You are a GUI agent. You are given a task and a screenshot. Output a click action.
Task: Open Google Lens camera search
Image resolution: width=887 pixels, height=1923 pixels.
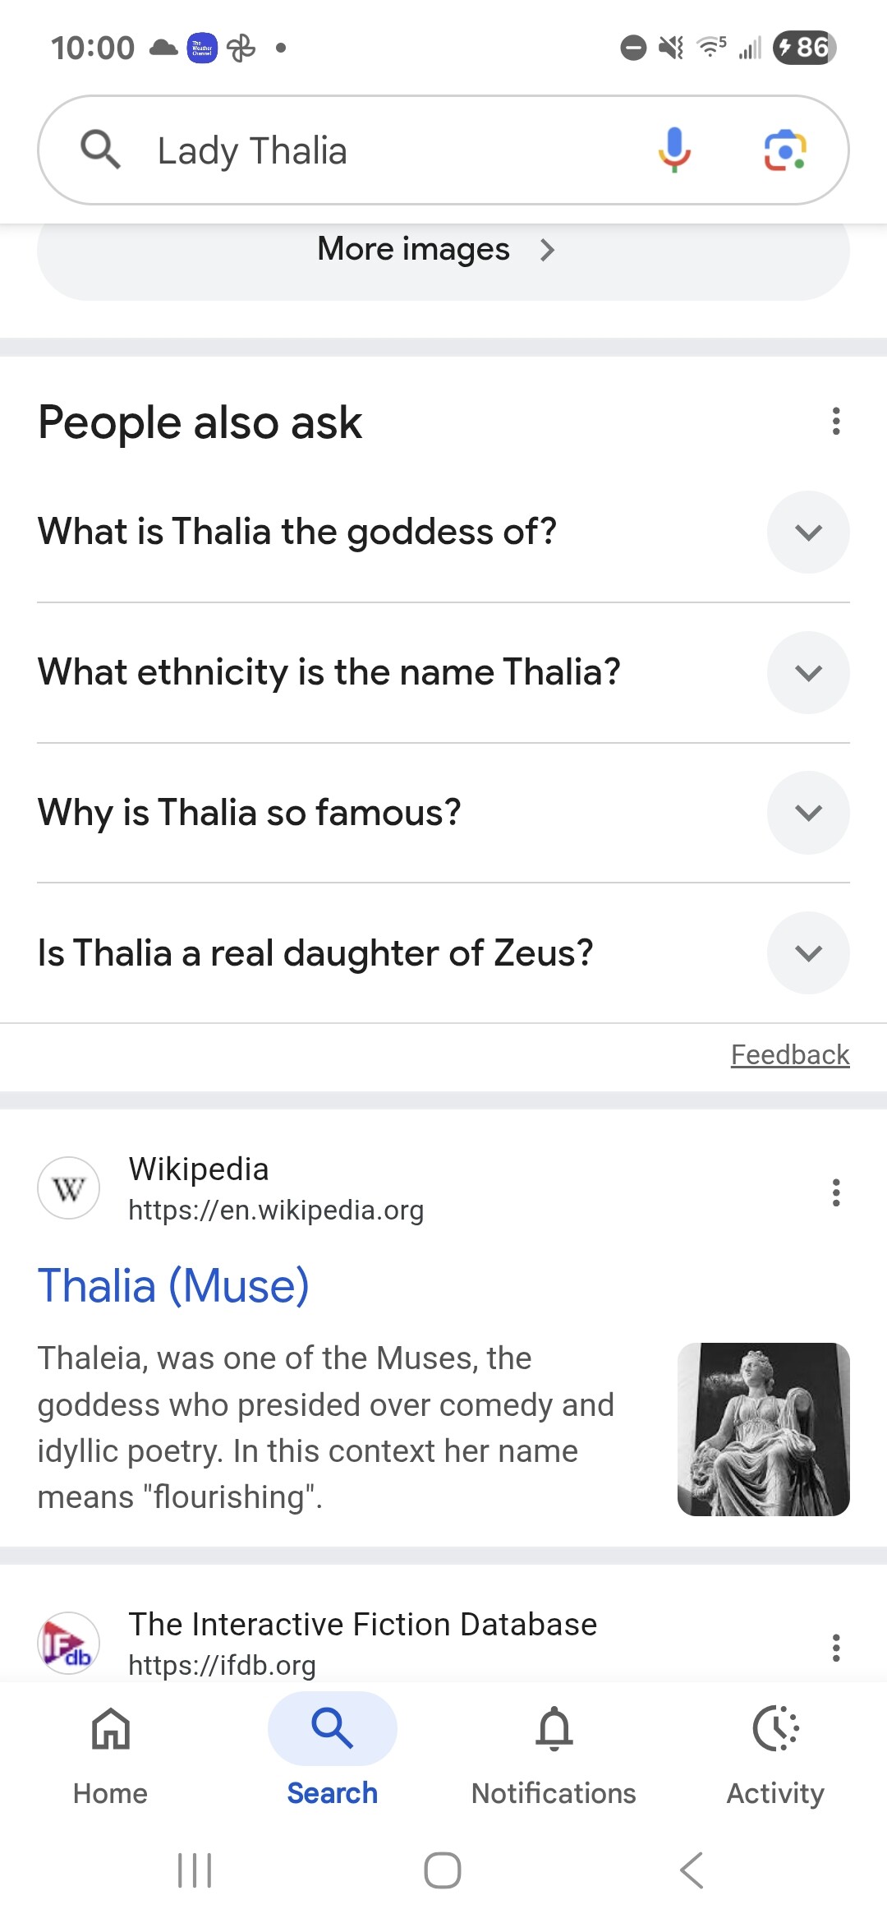pos(784,150)
